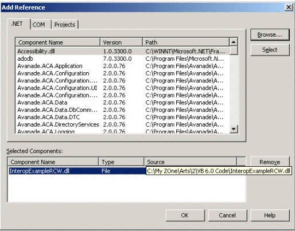Confirm with the OK button

[x=185, y=216]
